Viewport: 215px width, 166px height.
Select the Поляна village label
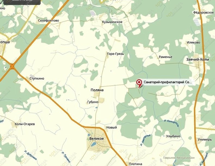97,90
